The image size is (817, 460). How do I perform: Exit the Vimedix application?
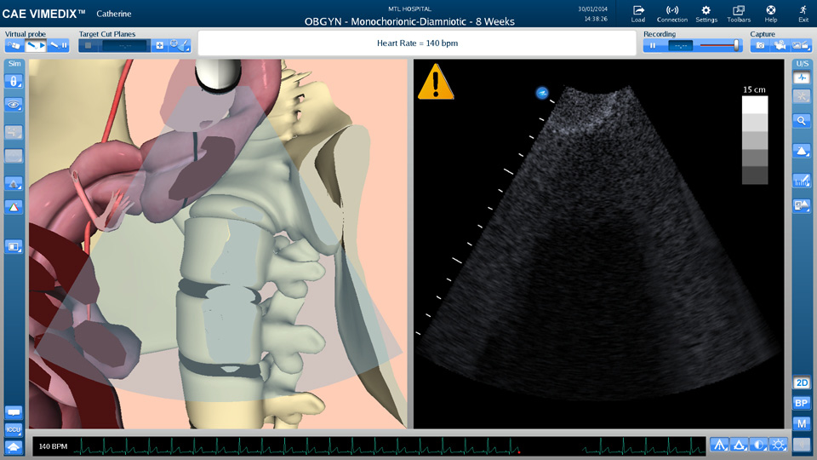[x=803, y=14]
